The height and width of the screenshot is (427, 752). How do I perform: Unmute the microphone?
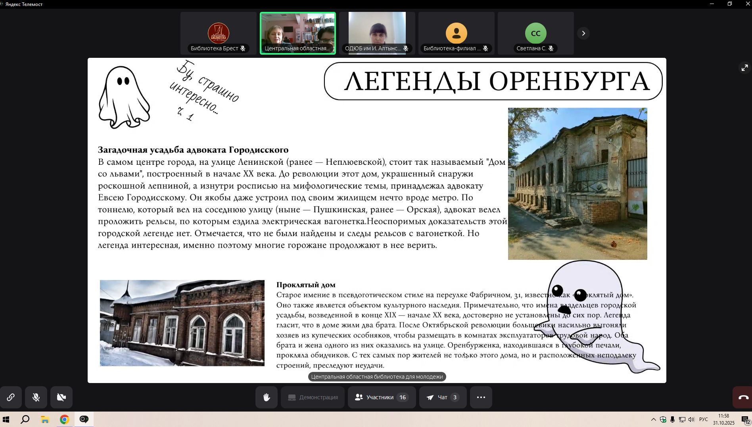36,397
